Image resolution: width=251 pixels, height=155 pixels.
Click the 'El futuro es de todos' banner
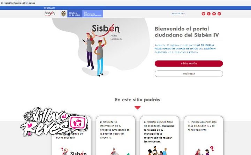(75, 14)
